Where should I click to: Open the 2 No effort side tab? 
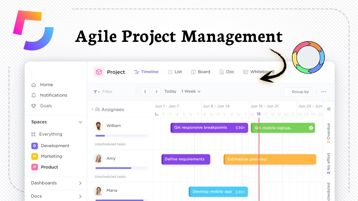point(329,164)
